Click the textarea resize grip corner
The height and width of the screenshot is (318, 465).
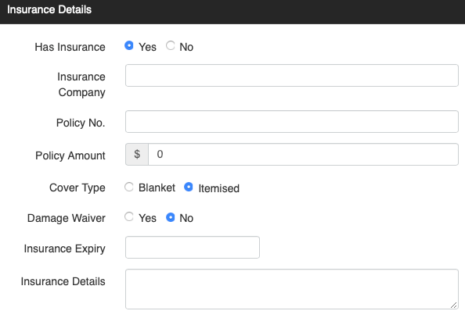(x=454, y=305)
